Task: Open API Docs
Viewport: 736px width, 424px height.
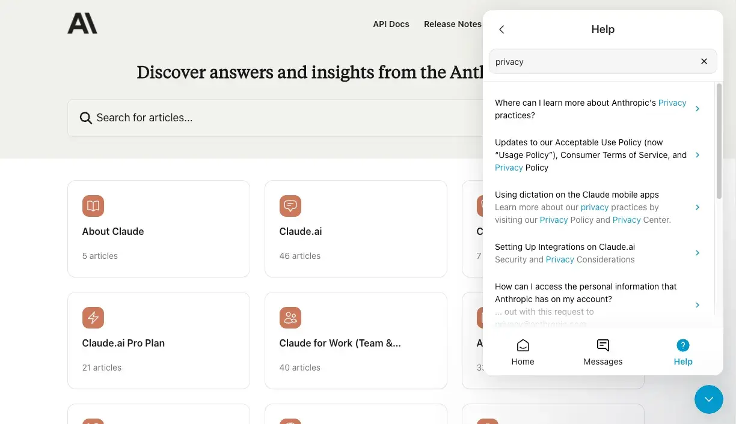Action: point(391,24)
